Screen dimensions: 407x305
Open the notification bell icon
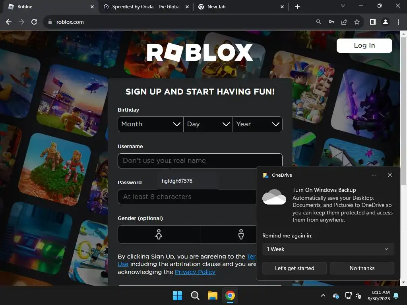(396, 295)
